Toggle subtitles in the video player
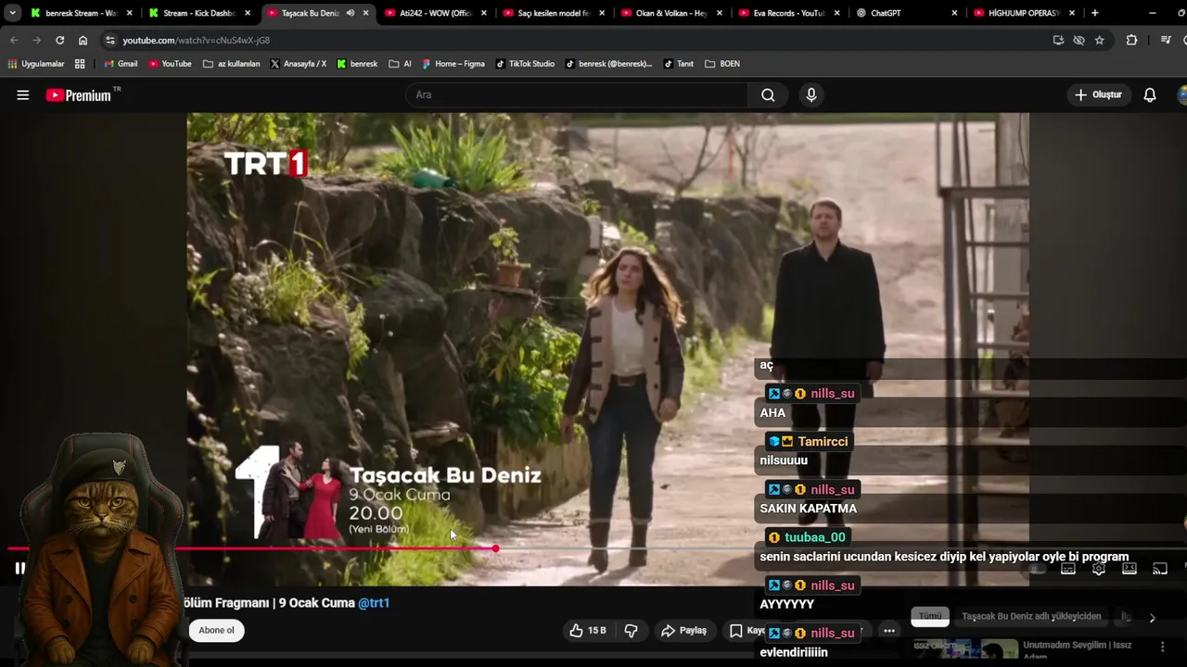1187x667 pixels. [1068, 568]
